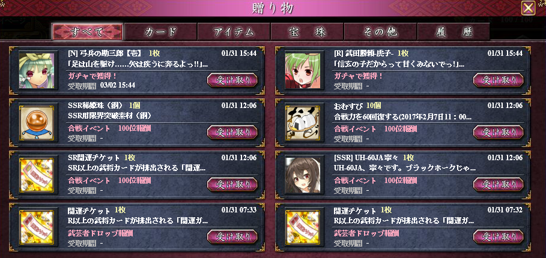Click the 01/31 07:33 開運チケット icon
The width and height of the screenshot is (546, 258).
point(37,228)
